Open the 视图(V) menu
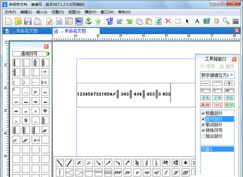The image size is (243, 177). coord(74,12)
